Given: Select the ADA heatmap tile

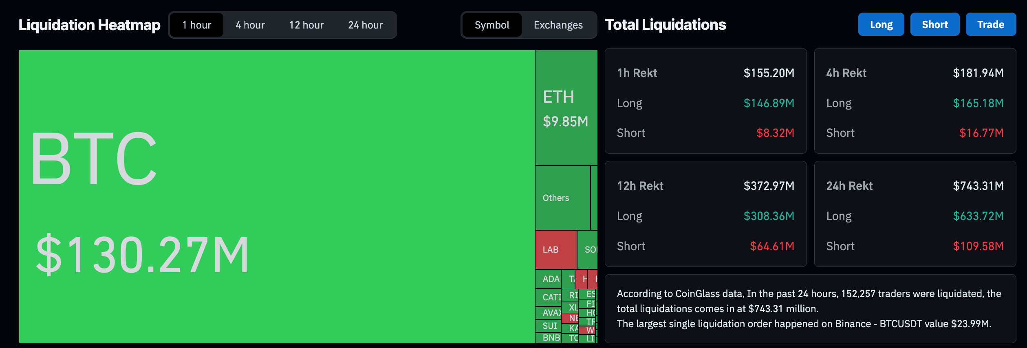Looking at the screenshot, I should (x=548, y=279).
